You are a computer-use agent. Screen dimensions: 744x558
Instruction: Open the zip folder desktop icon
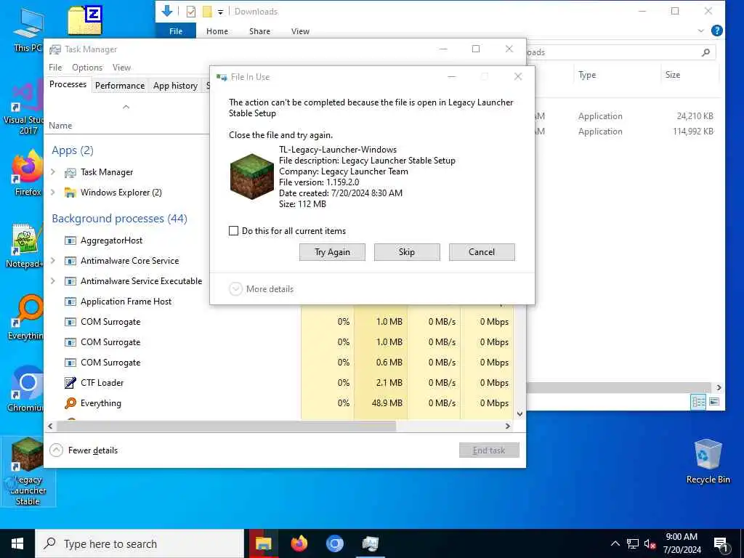85,20
